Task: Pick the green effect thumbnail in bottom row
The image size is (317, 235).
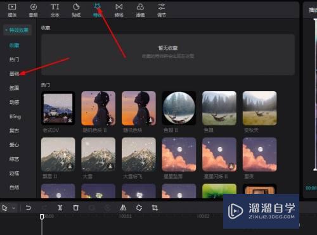Action: [x=219, y=191]
